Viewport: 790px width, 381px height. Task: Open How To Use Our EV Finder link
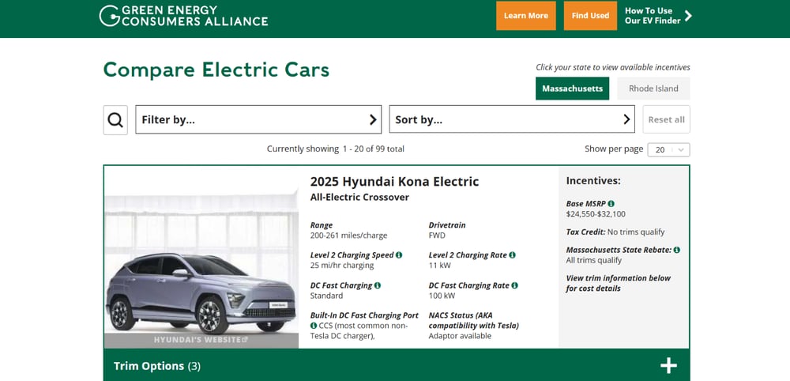click(659, 16)
